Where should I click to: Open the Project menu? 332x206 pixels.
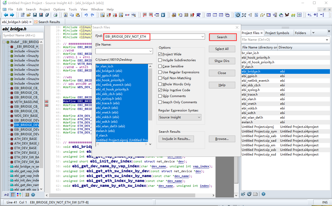click(x=45, y=9)
